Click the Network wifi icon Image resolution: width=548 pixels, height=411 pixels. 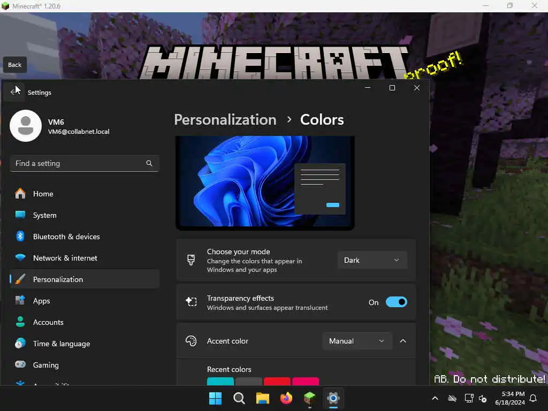[x=20, y=257]
